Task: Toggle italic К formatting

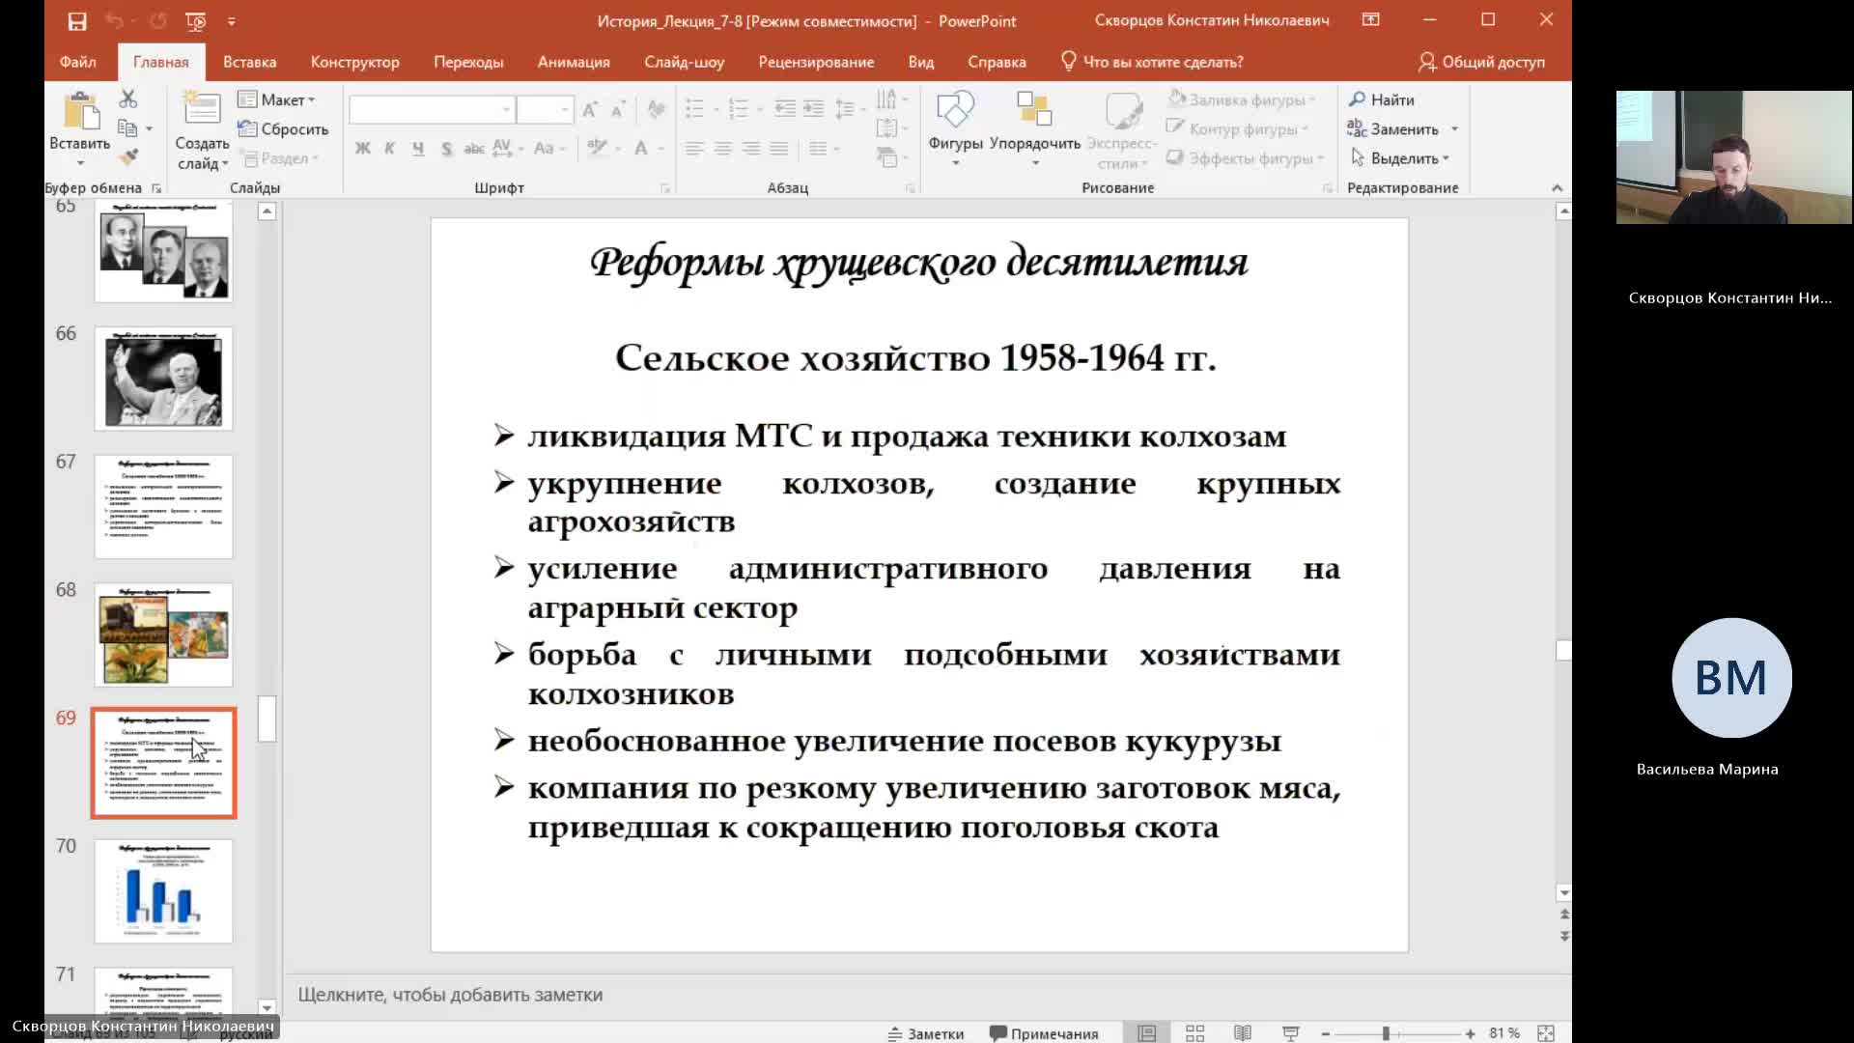Action: tap(390, 148)
